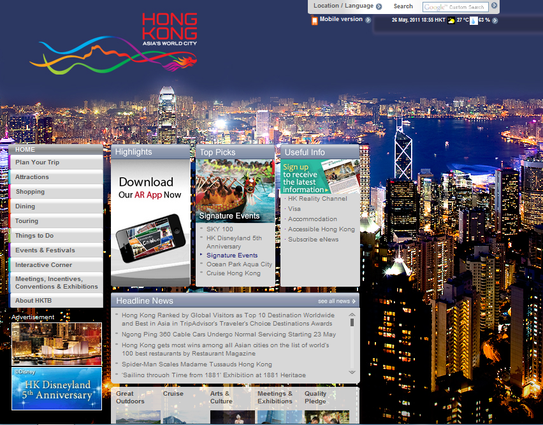Open Subscribe eNews link
Image resolution: width=543 pixels, height=425 pixels.
coord(314,240)
